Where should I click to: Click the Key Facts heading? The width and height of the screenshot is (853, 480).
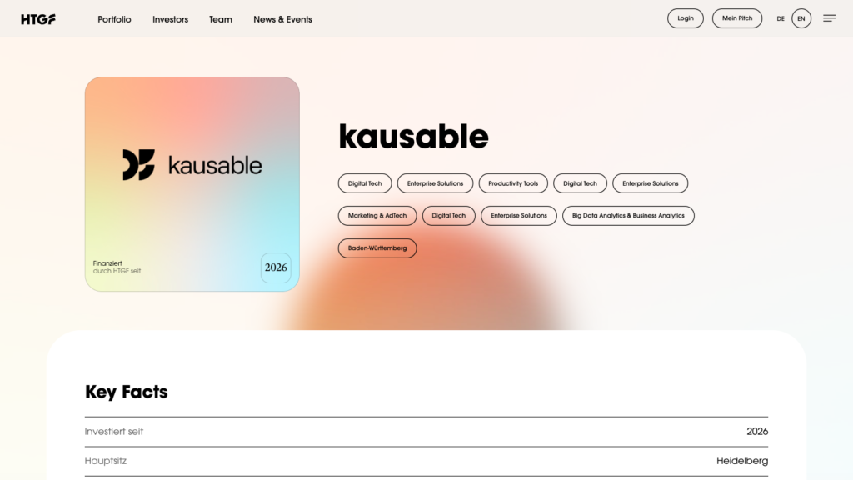(127, 392)
